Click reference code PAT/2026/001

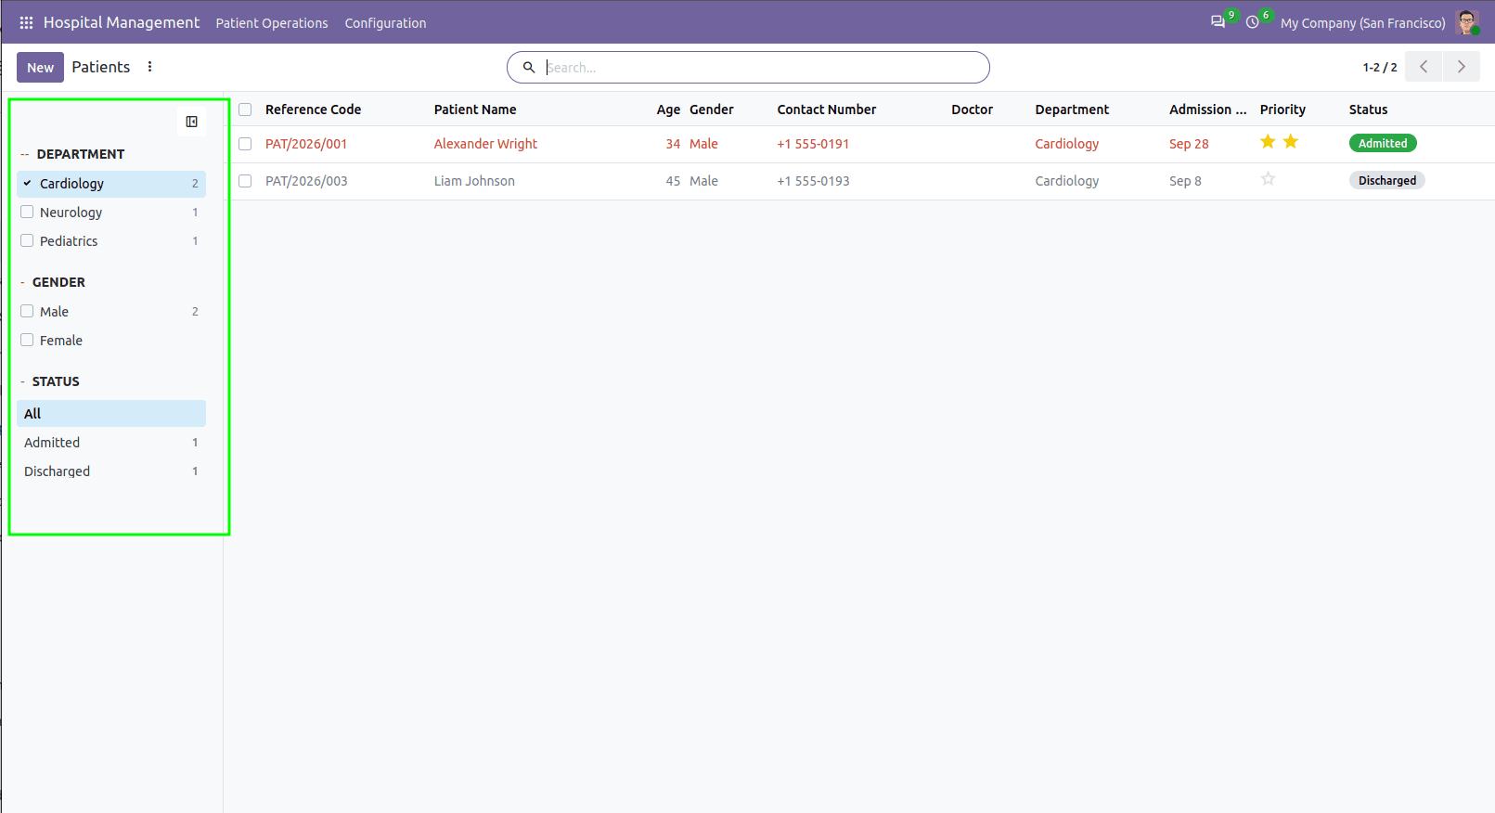(x=306, y=144)
